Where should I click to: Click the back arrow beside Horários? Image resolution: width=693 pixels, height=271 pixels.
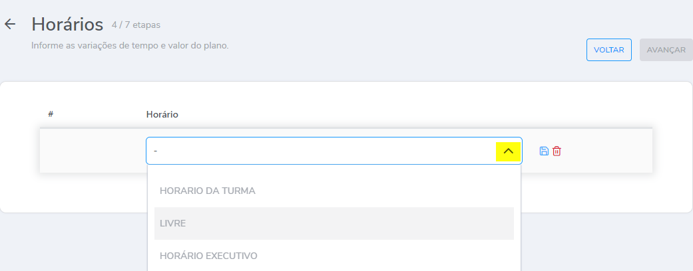point(10,25)
